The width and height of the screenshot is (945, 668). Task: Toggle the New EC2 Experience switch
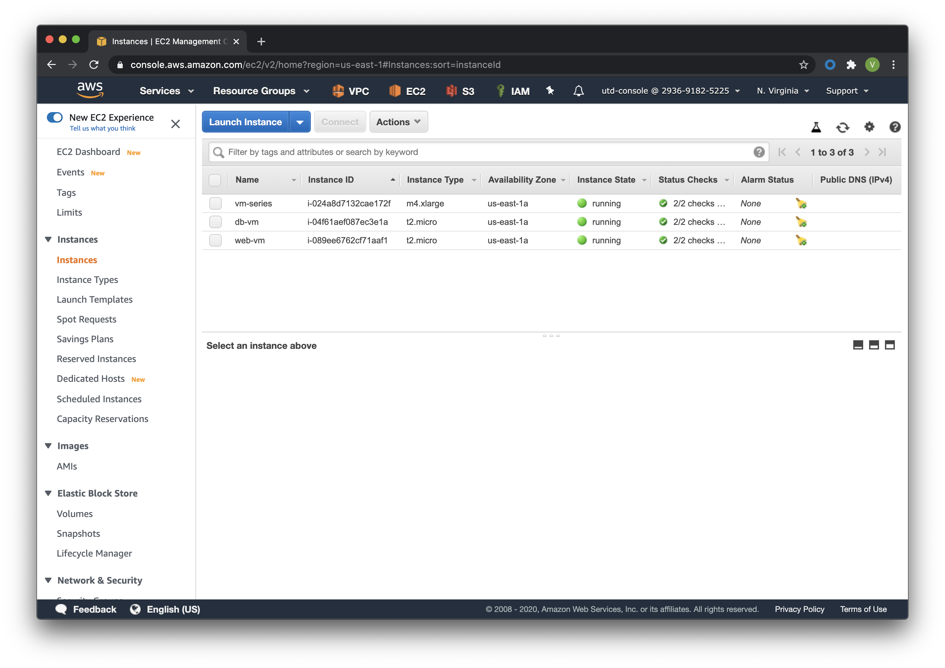[x=55, y=118]
